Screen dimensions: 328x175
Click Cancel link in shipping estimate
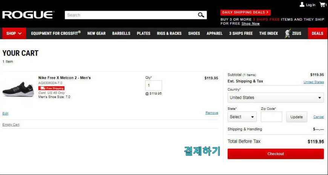318,117
